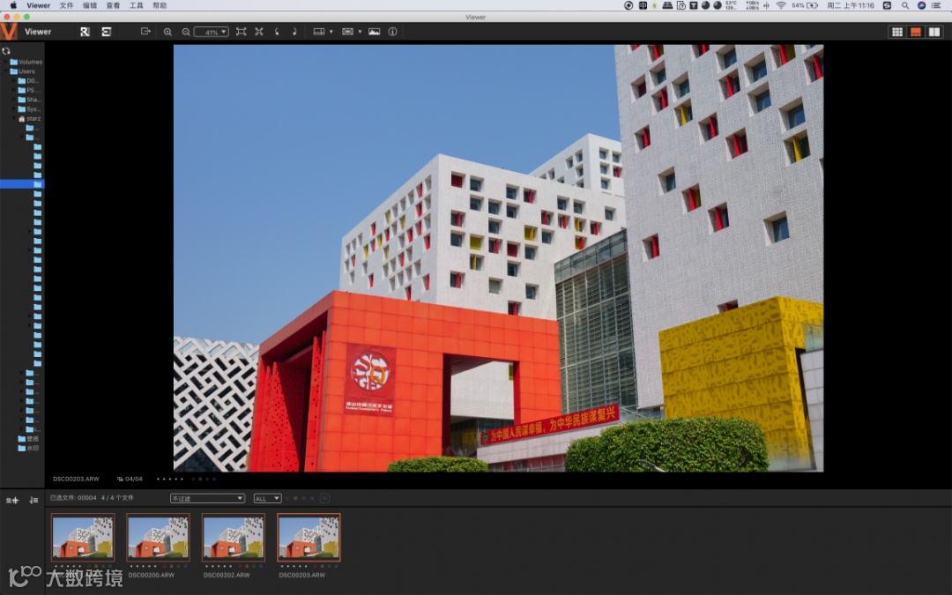Open Notification Center list icon
952x595 pixels.
coord(936,5)
